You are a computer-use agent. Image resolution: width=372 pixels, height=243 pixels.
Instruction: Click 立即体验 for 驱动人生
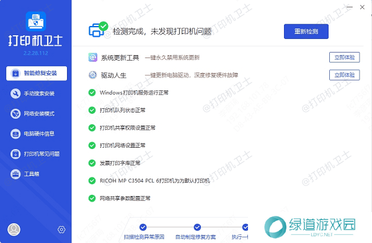pyautogui.click(x=345, y=75)
